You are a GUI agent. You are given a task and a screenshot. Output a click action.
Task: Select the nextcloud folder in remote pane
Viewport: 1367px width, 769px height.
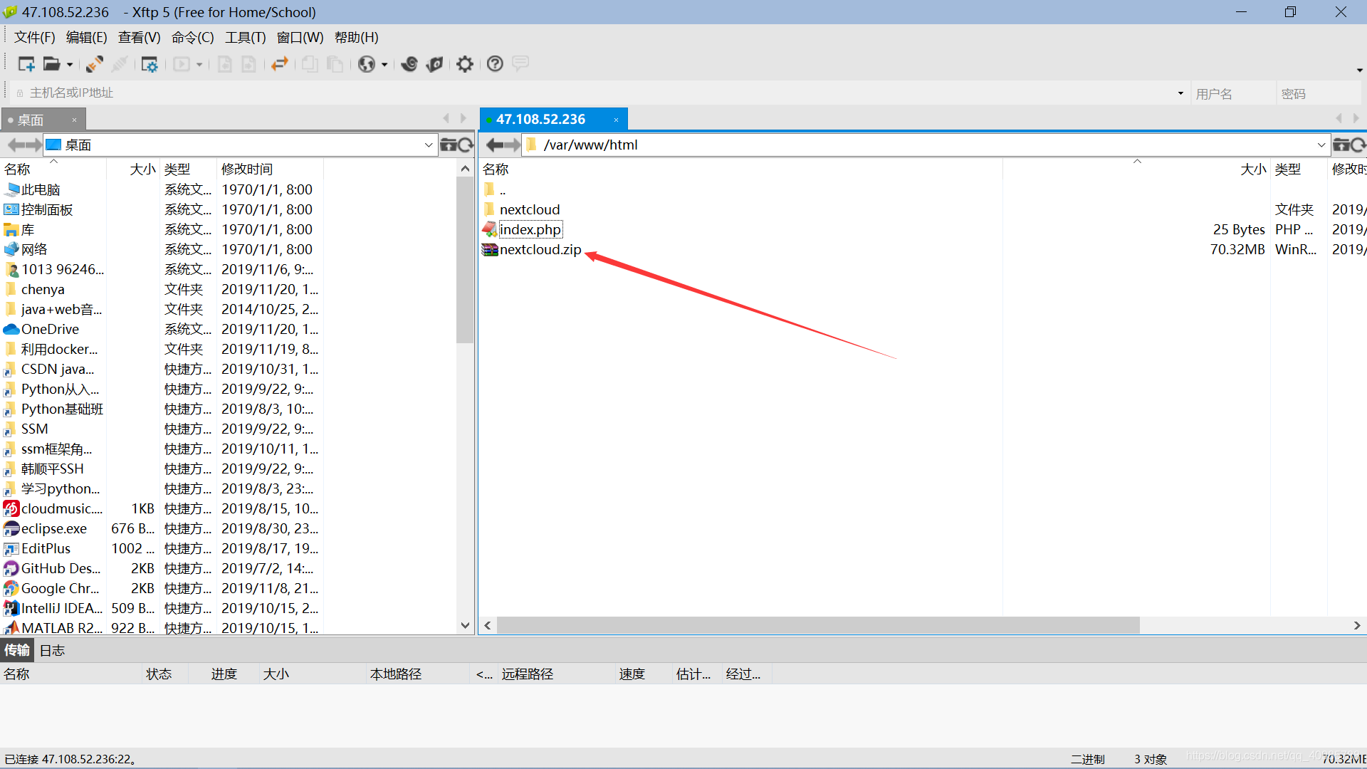point(530,210)
